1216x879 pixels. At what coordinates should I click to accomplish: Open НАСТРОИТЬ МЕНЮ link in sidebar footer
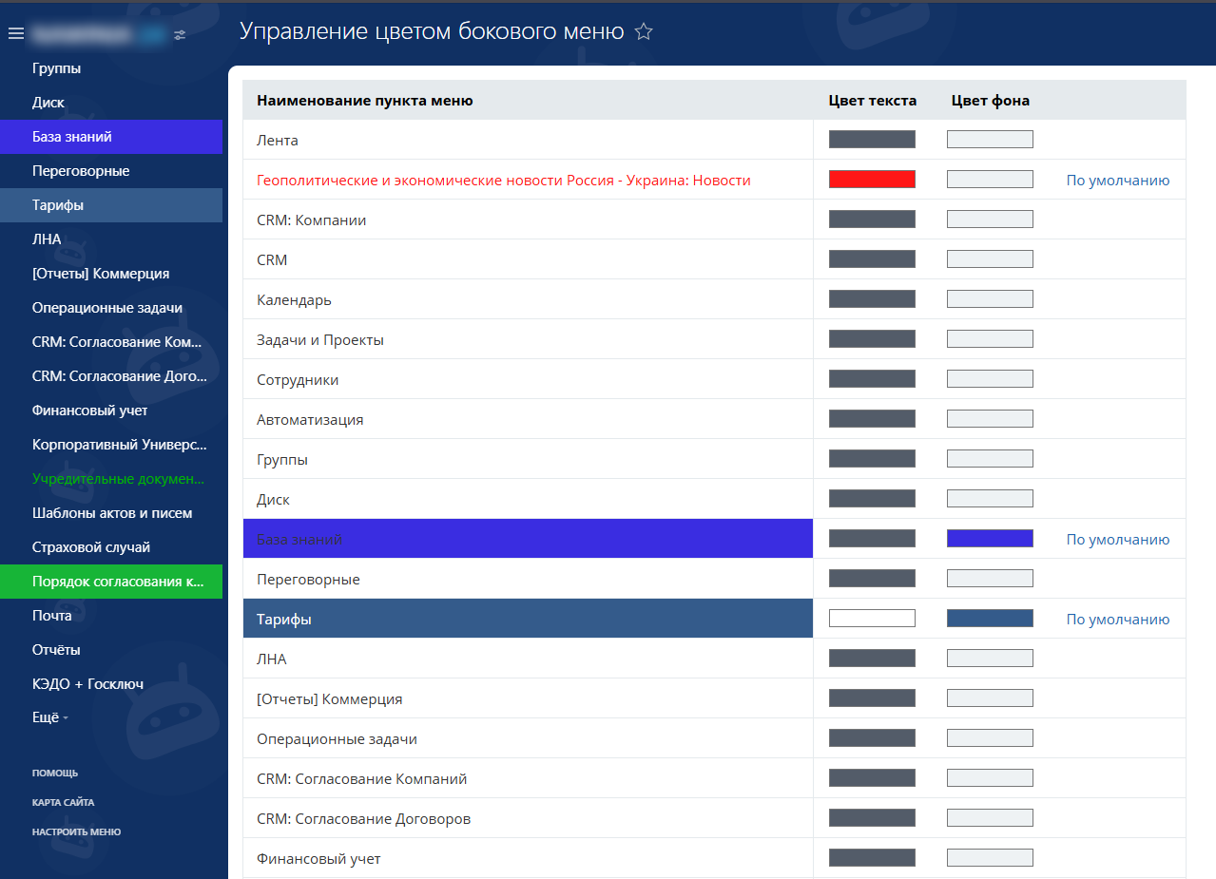76,831
